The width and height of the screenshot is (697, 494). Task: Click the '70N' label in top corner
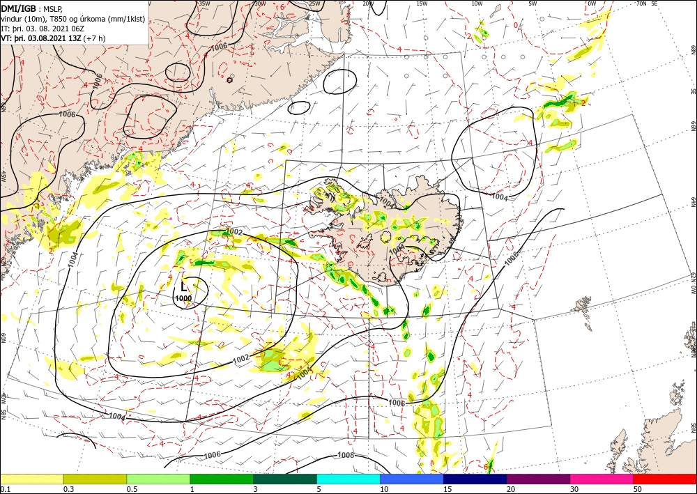[x=641, y=3]
